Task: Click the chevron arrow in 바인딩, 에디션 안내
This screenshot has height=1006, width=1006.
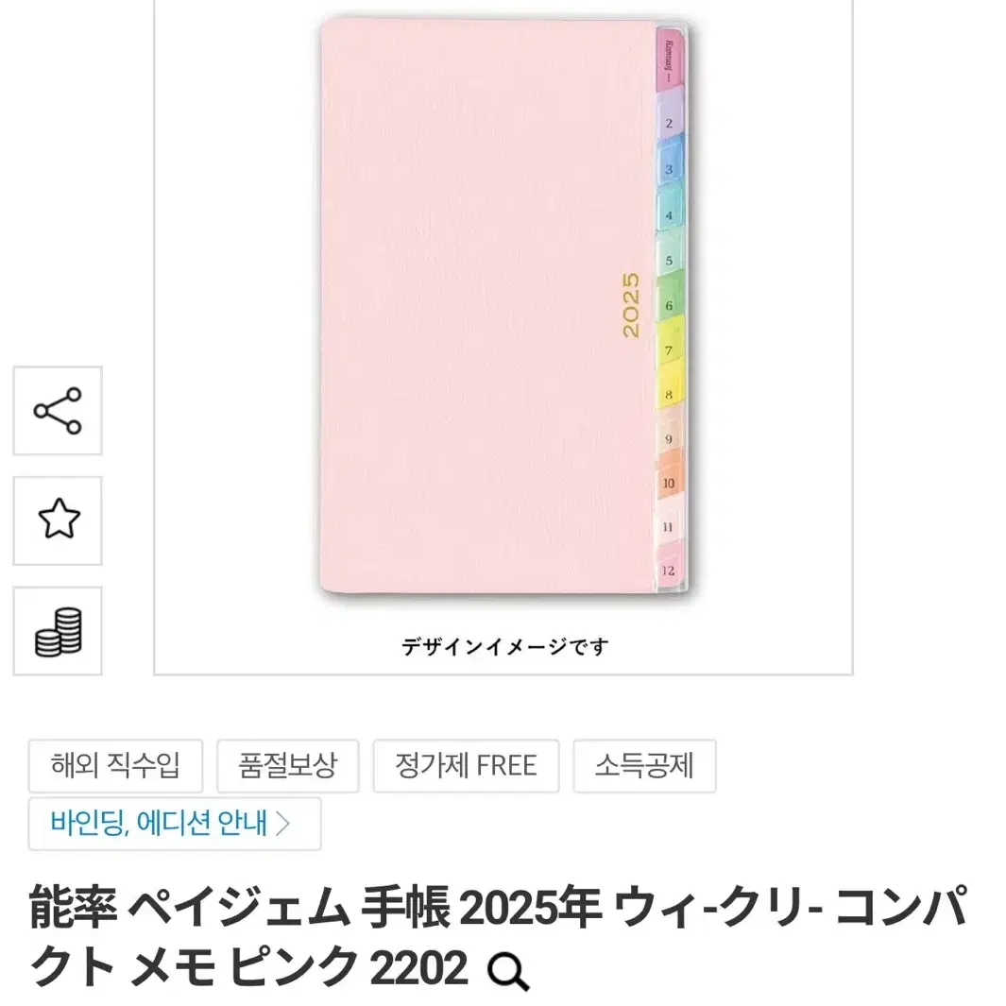Action: (282, 823)
